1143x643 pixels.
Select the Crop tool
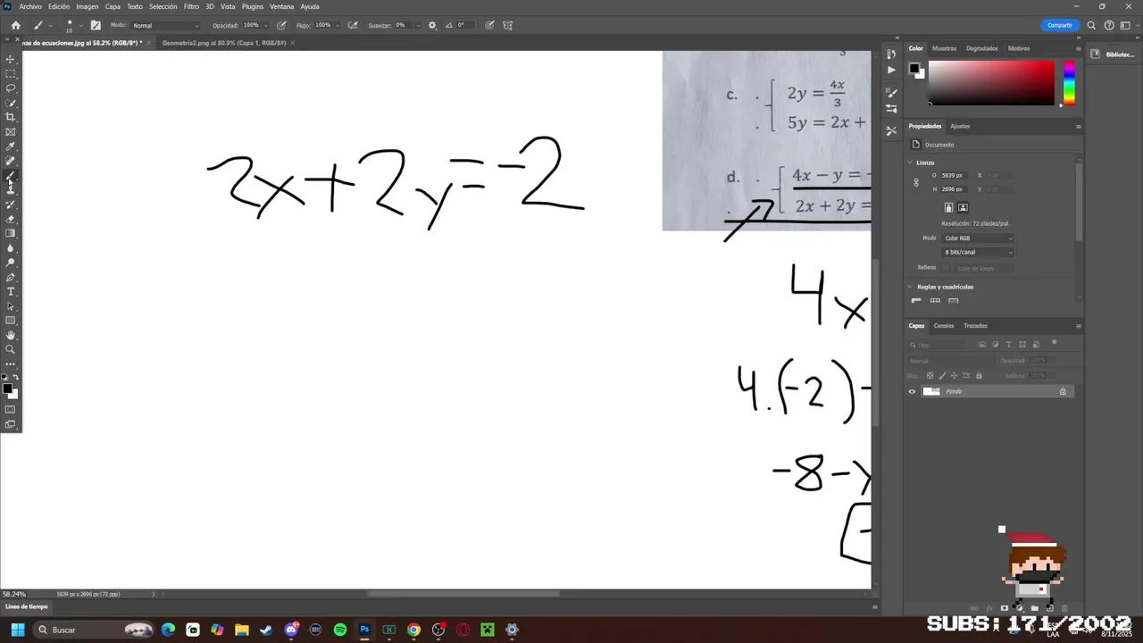tap(11, 117)
